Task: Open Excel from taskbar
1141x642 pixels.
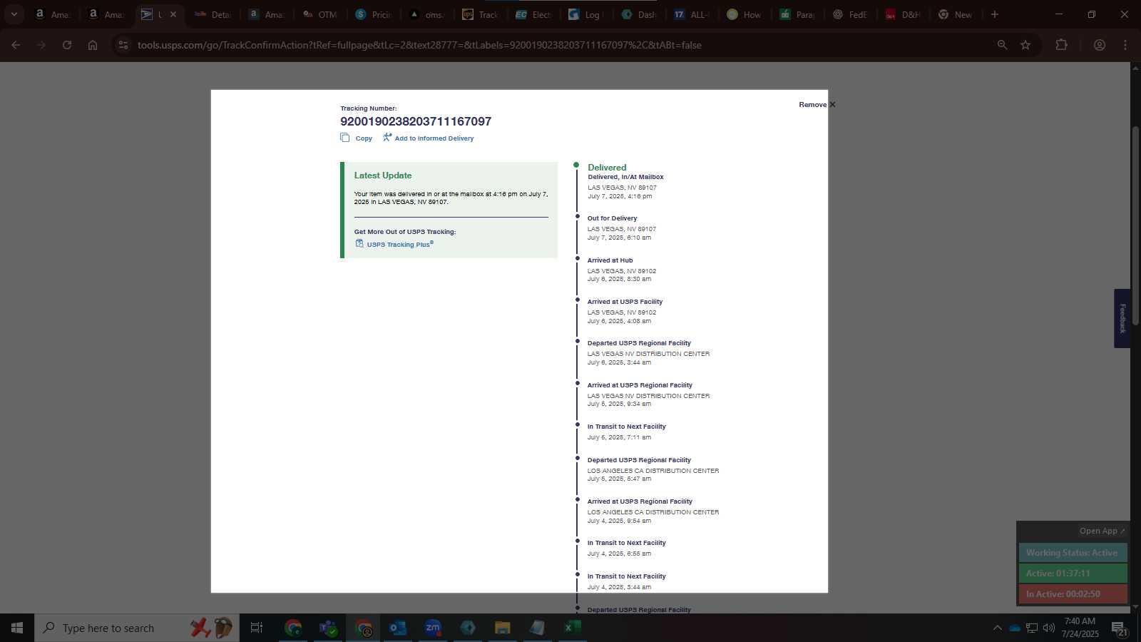Action: coord(573,628)
